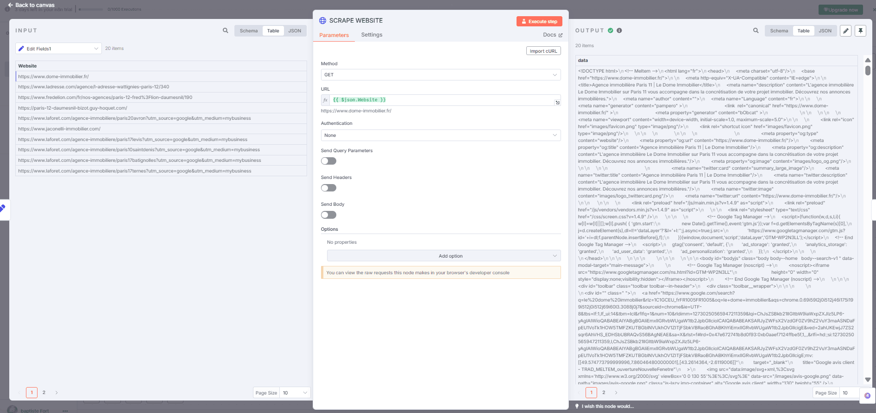The height and width of the screenshot is (413, 876).
Task: Select the fredelion.com daumesnil row
Action: coord(161,97)
